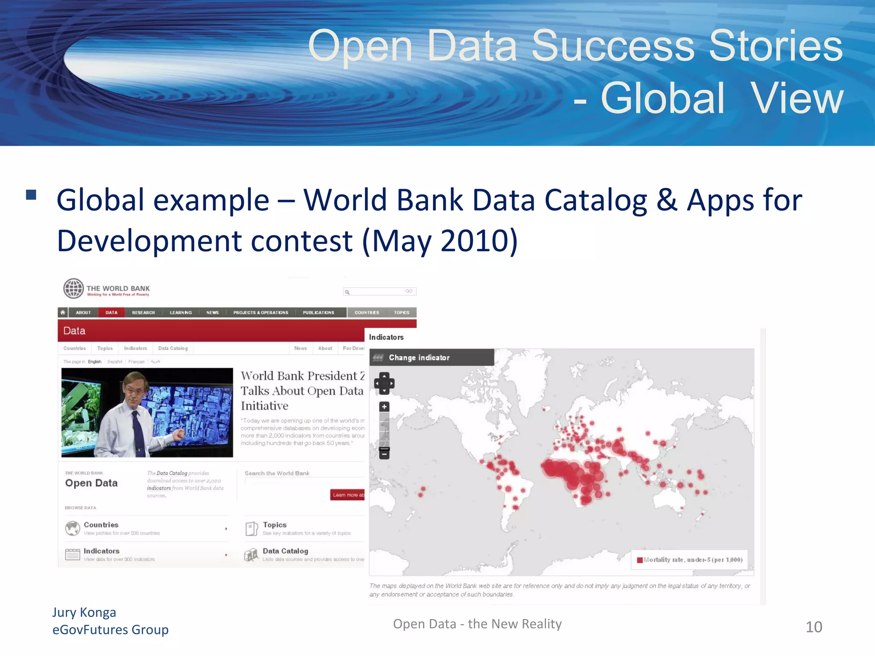Select the Data Catalog sub-tab
Screen dimensions: 875x656
173,348
